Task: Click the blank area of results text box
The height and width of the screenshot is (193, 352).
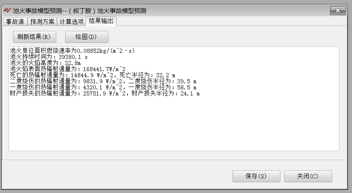Action: click(174, 123)
